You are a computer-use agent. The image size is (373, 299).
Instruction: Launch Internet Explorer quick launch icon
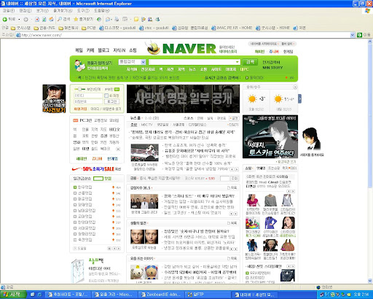39,295
